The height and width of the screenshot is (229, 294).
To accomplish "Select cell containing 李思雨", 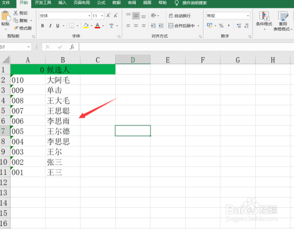I will coord(63,121).
